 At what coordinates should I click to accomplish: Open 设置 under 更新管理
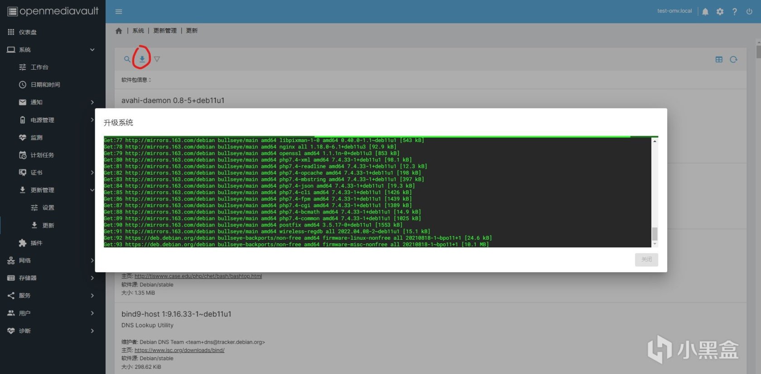[x=53, y=208]
